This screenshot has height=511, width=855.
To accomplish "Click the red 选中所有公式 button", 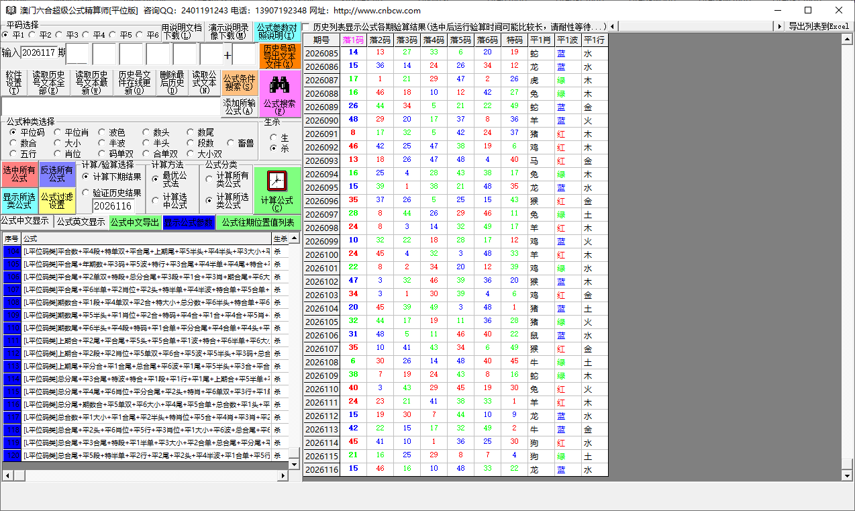I will tap(19, 175).
